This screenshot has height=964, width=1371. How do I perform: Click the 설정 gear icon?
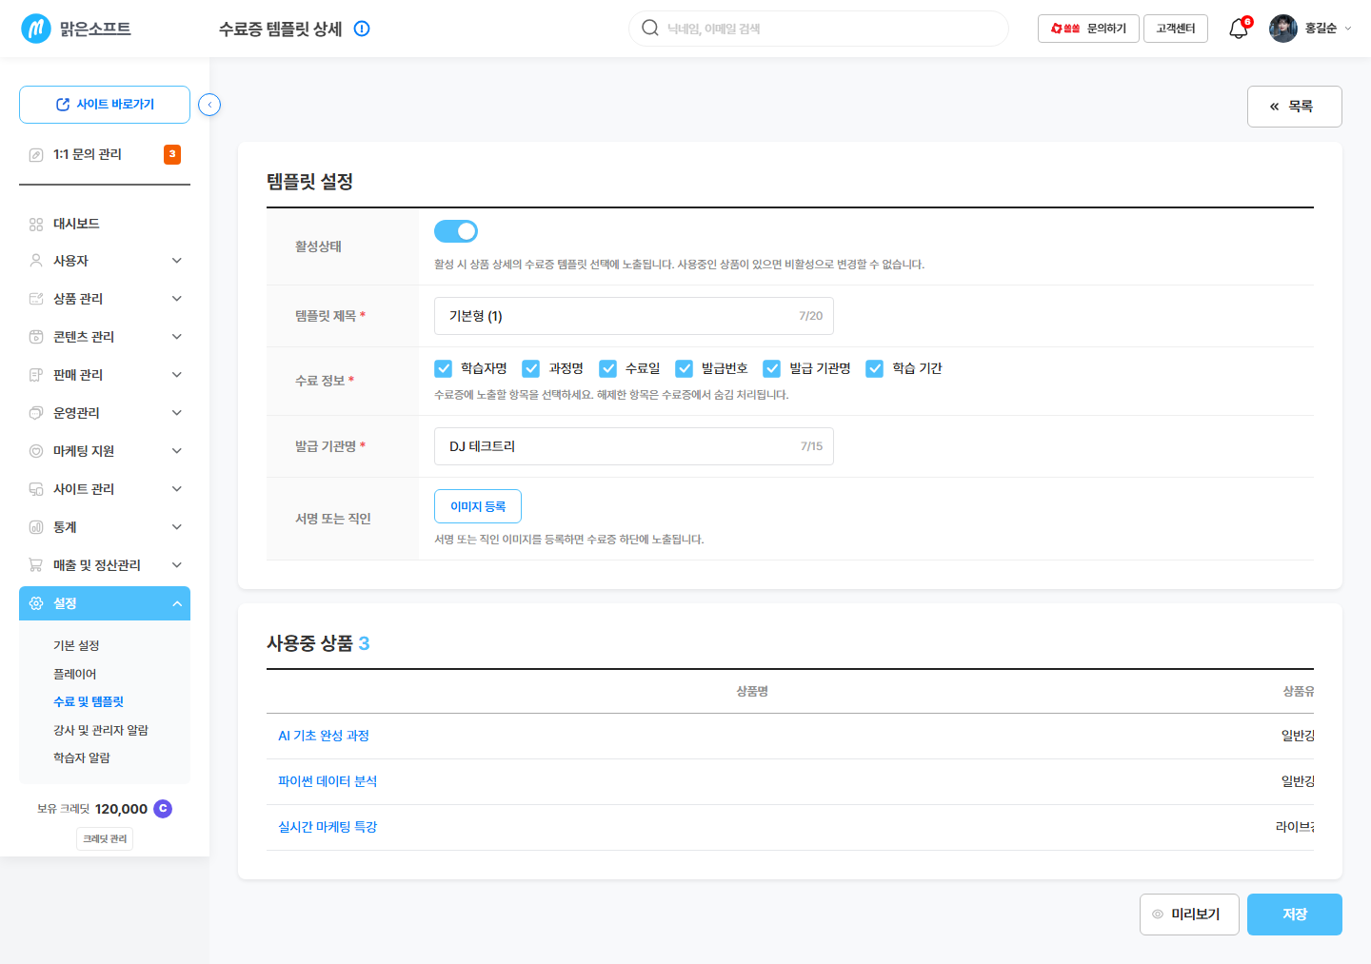(x=36, y=603)
